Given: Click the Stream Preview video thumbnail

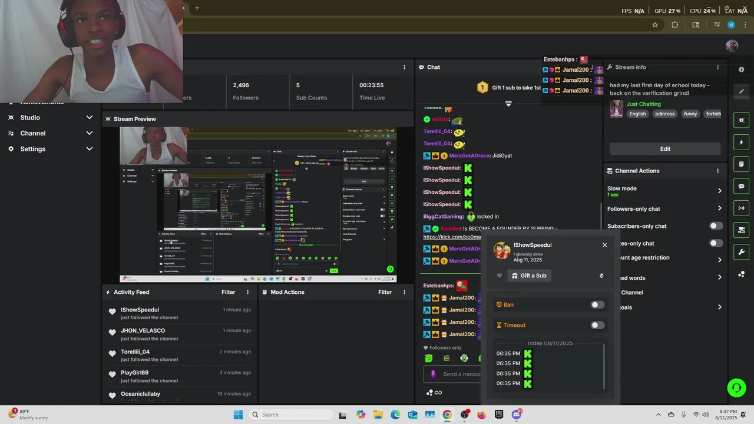Looking at the screenshot, I should pos(258,204).
